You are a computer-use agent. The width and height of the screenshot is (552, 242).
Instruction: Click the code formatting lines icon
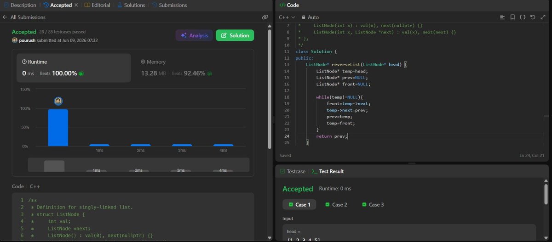(x=502, y=17)
